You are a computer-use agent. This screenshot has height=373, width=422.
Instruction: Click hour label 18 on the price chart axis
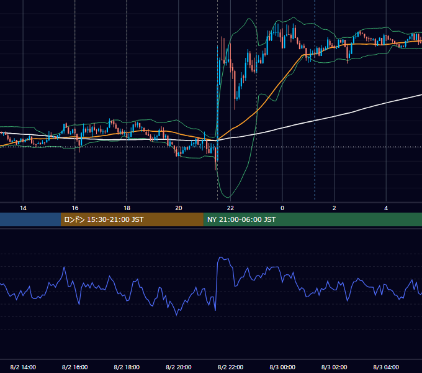coord(127,208)
